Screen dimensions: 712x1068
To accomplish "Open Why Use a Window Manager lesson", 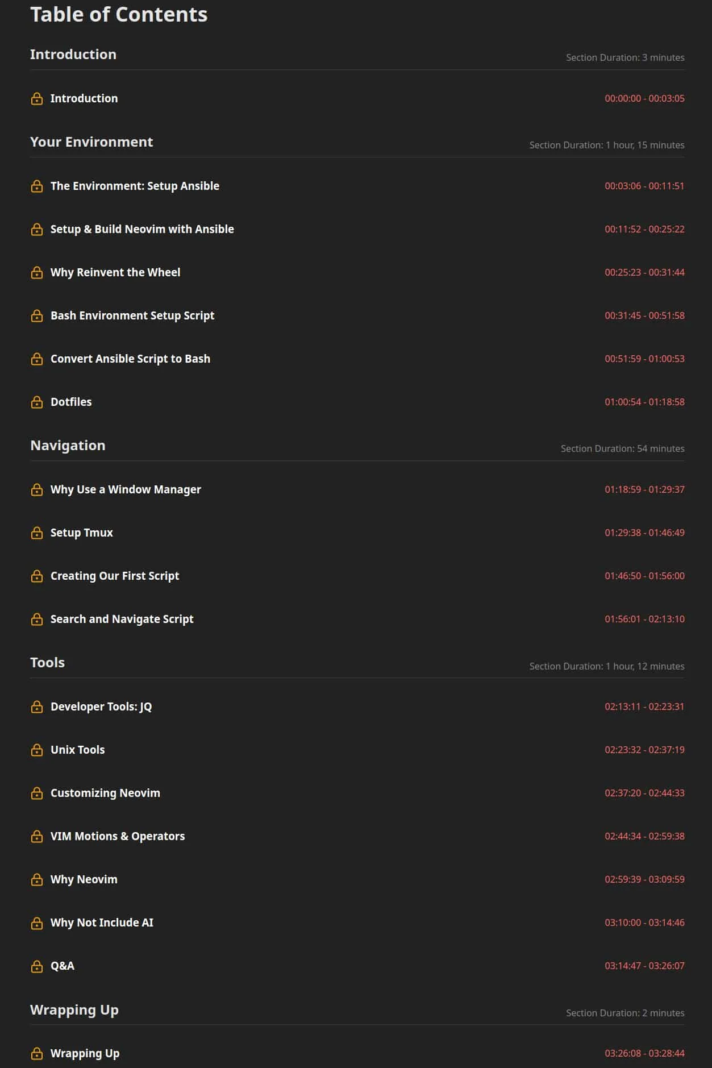I will click(126, 489).
